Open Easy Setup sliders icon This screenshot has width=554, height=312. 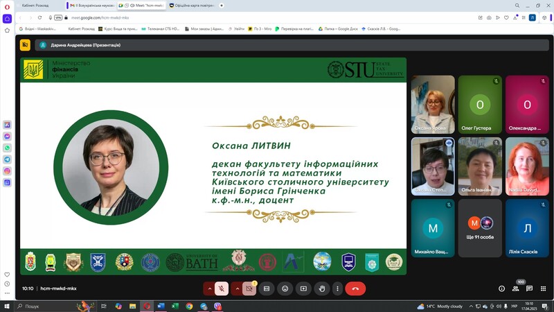point(524,18)
